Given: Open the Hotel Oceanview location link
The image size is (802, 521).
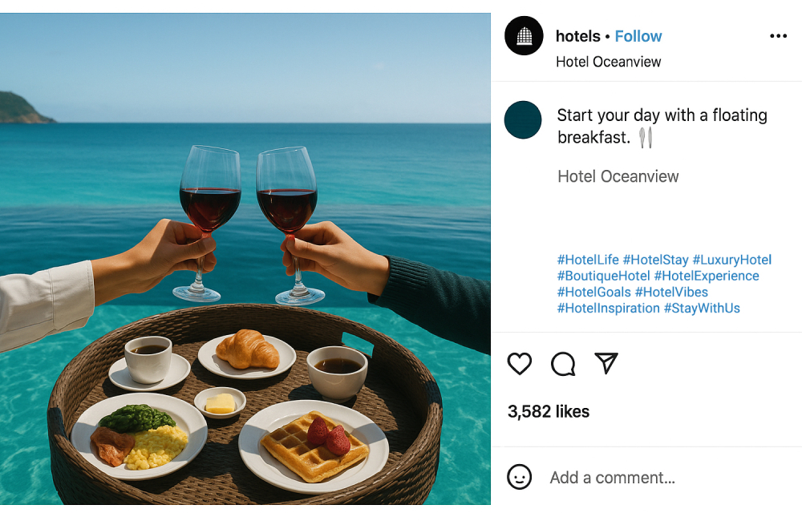Looking at the screenshot, I should (609, 62).
